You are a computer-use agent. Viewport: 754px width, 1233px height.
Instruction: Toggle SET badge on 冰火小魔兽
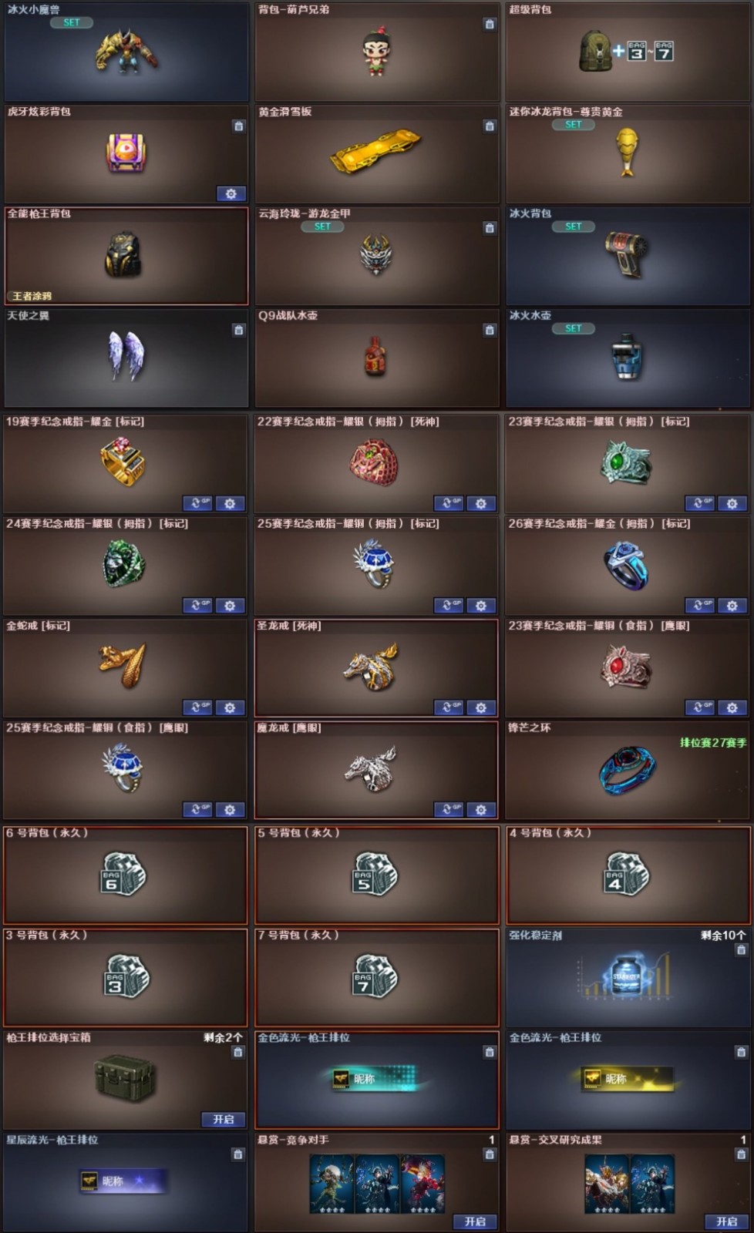72,22
